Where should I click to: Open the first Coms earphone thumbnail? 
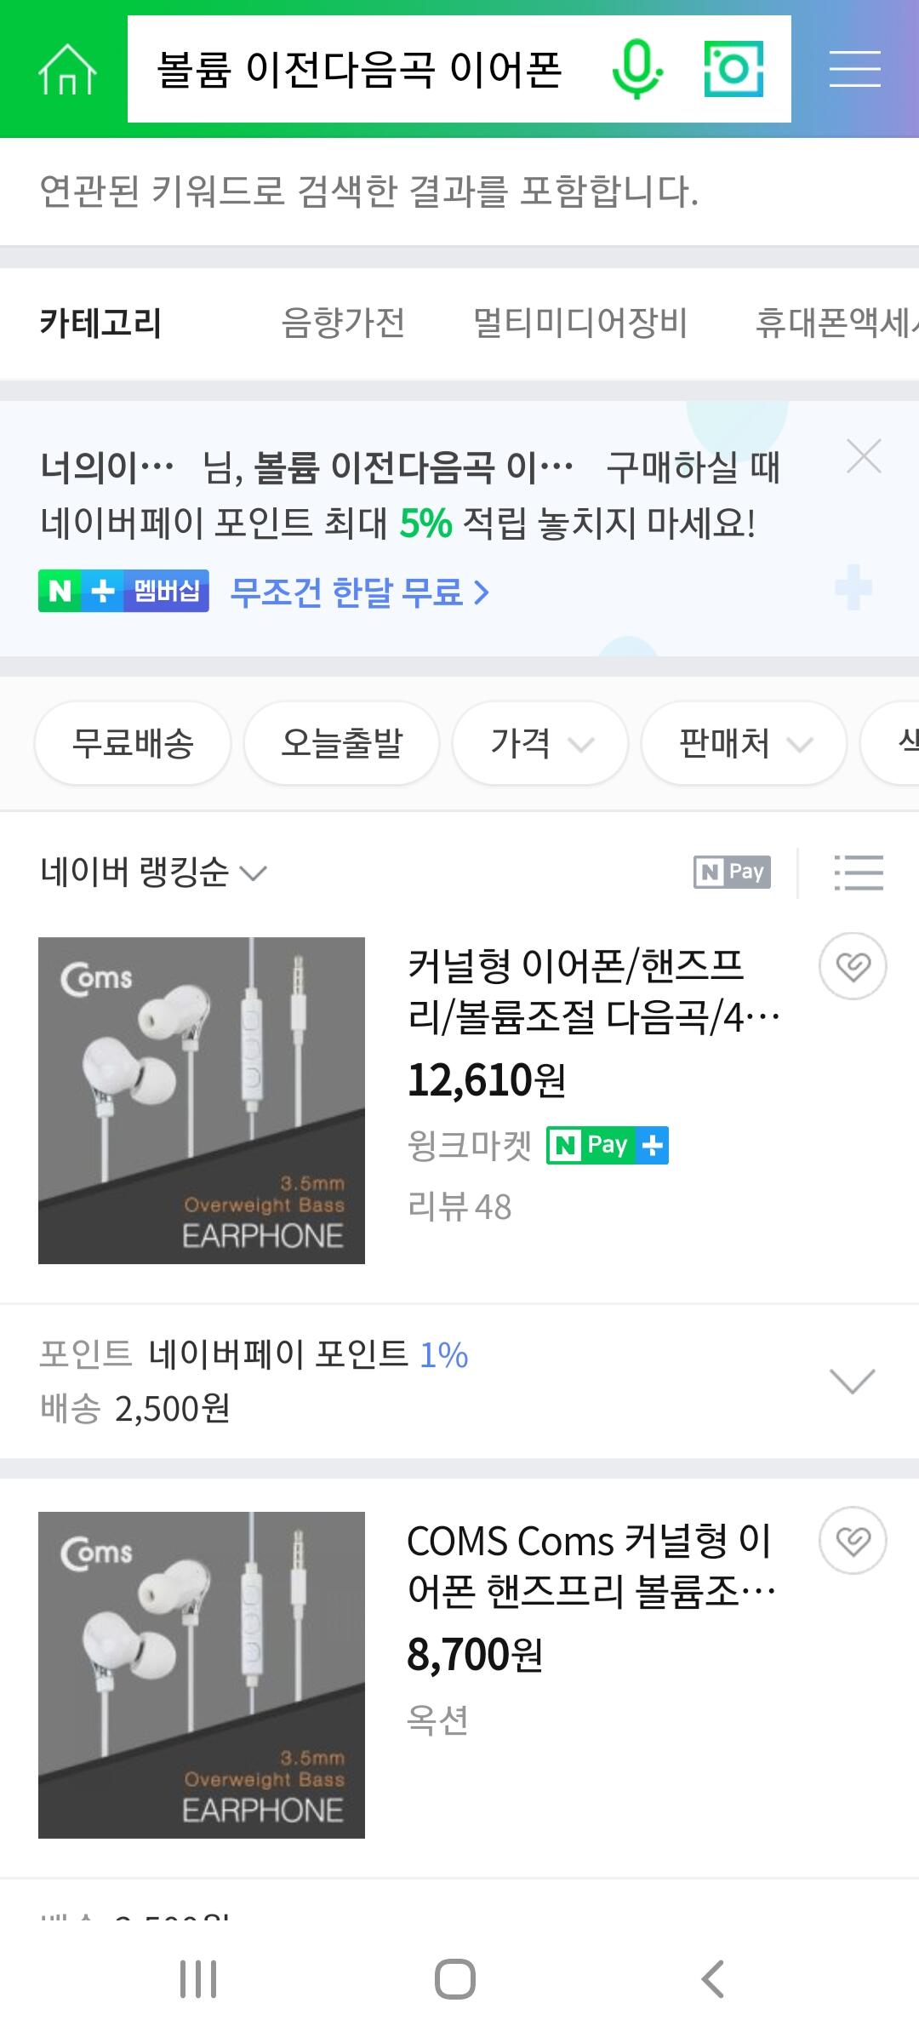coord(202,1101)
